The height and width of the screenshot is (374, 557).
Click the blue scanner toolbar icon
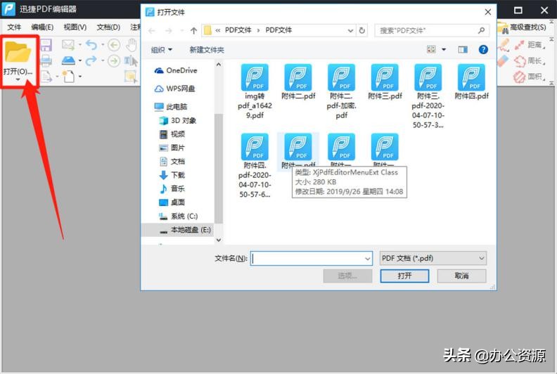point(68,60)
